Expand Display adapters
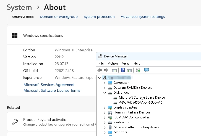This screenshot has height=136, width=201. (105, 108)
